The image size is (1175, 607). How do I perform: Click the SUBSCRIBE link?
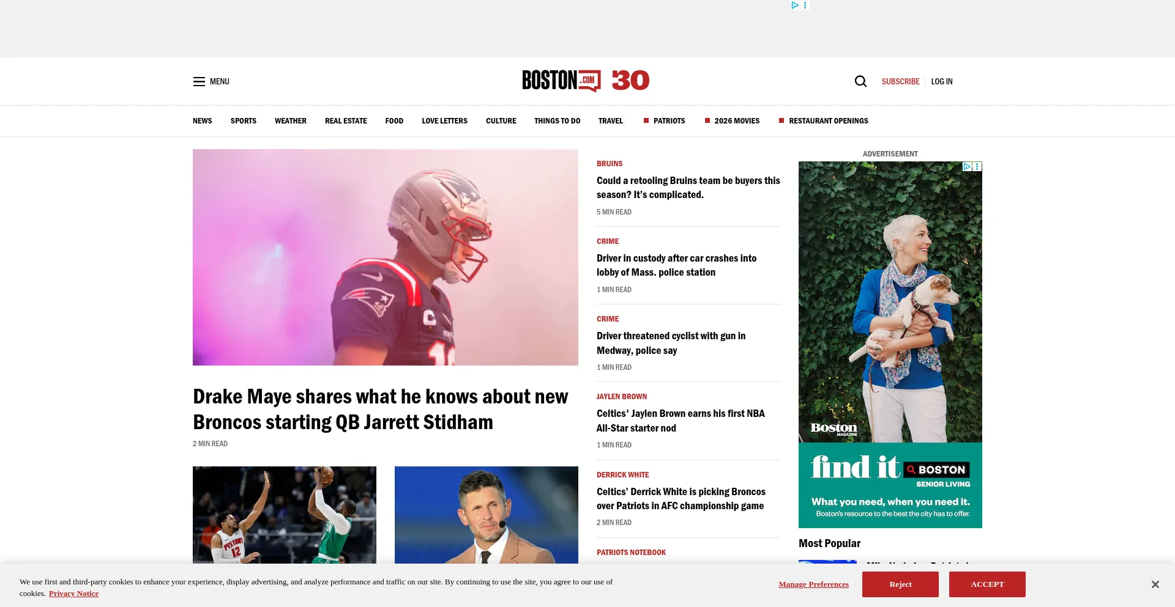pos(900,81)
